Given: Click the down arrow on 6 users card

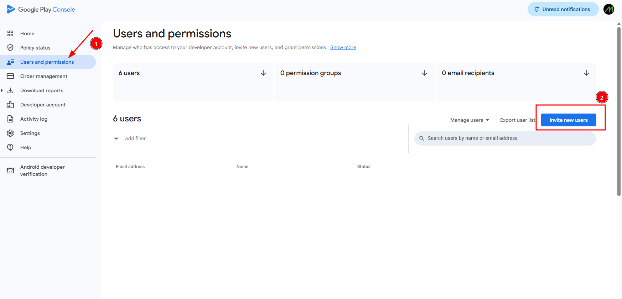Looking at the screenshot, I should [263, 73].
